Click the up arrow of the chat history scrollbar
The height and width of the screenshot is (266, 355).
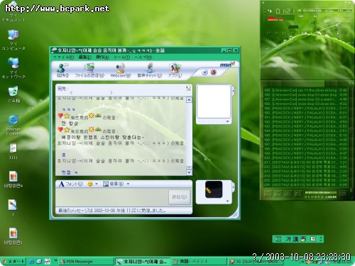189,100
